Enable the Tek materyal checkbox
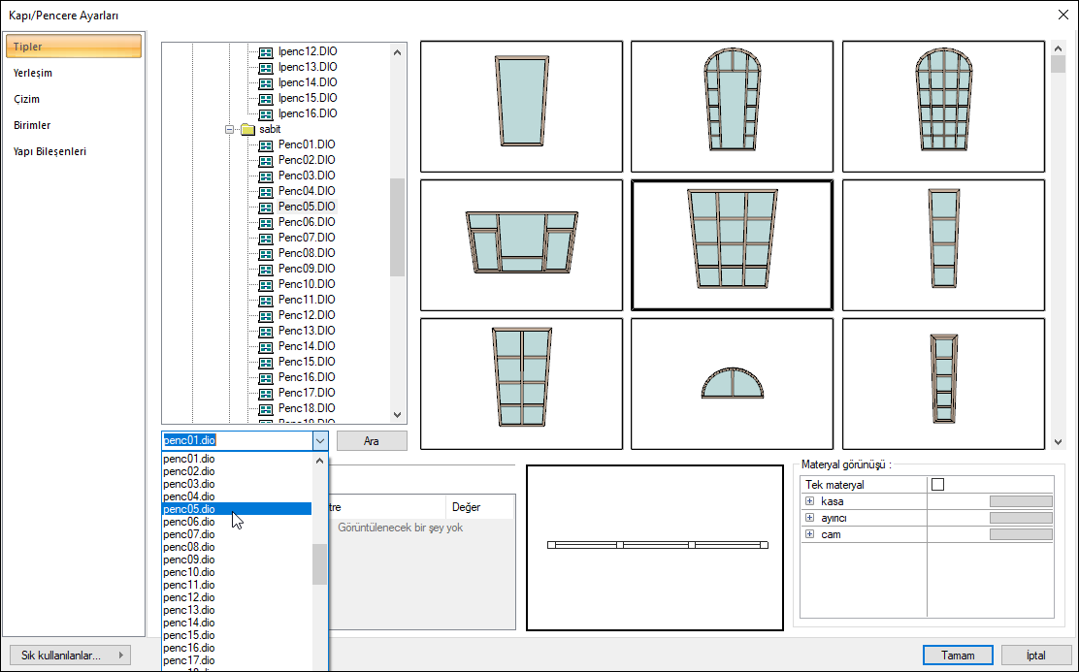Image resolution: width=1079 pixels, height=672 pixels. [937, 485]
